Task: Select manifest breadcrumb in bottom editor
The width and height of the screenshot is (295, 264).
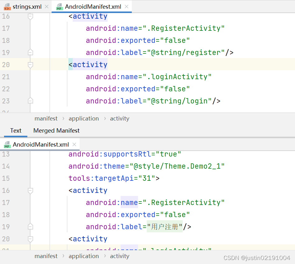Action: pyautogui.click(x=46, y=256)
